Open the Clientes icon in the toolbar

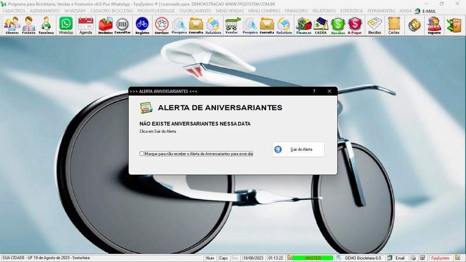click(12, 26)
